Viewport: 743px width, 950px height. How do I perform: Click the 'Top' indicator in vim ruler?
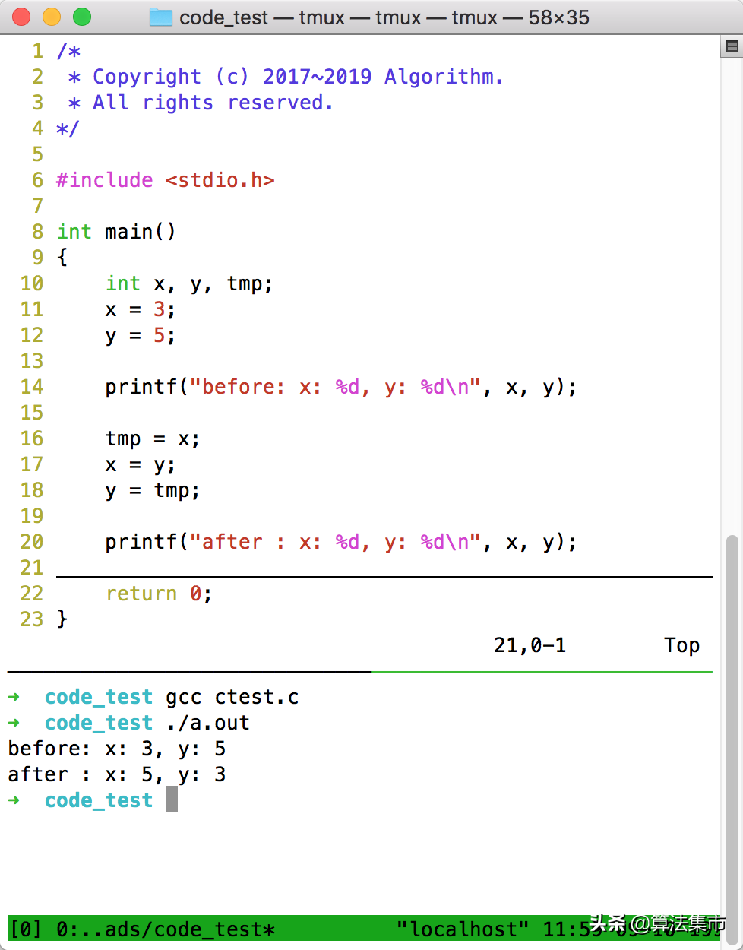pos(681,645)
